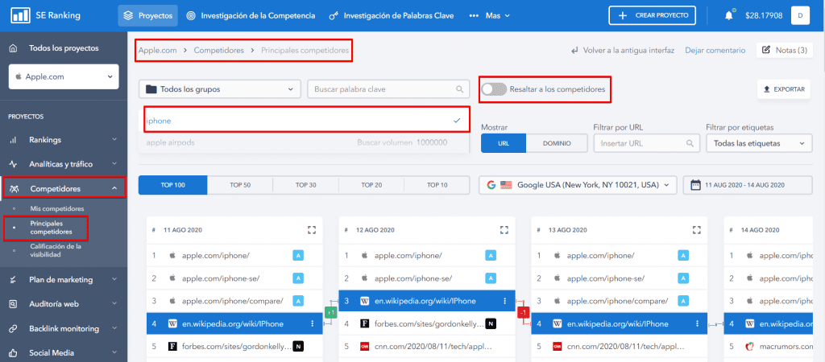Click the Auditoría web magnifier icon
The width and height of the screenshot is (825, 362).
tap(14, 304)
